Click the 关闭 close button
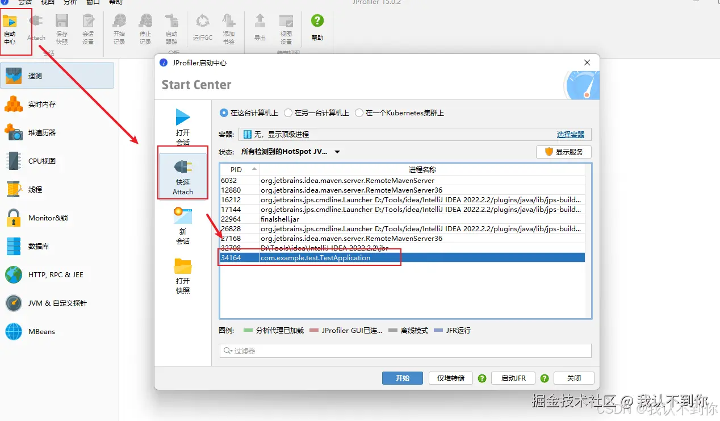The height and width of the screenshot is (421, 720). 574,378
